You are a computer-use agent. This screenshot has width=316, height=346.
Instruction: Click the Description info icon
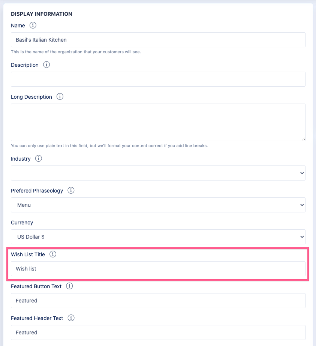coord(46,65)
